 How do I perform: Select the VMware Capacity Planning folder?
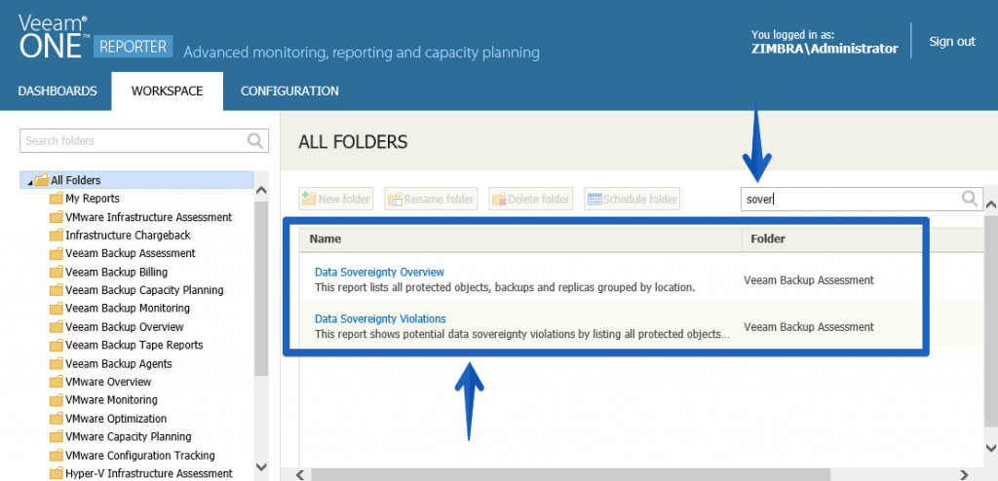pyautogui.click(x=129, y=436)
